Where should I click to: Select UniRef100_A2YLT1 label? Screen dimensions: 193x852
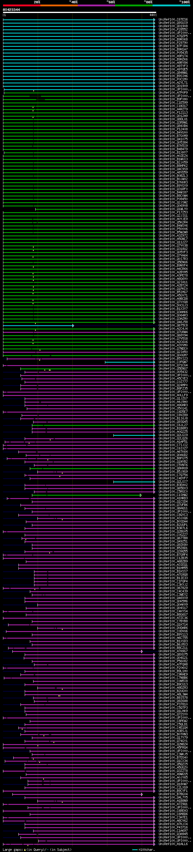click(173, 83)
